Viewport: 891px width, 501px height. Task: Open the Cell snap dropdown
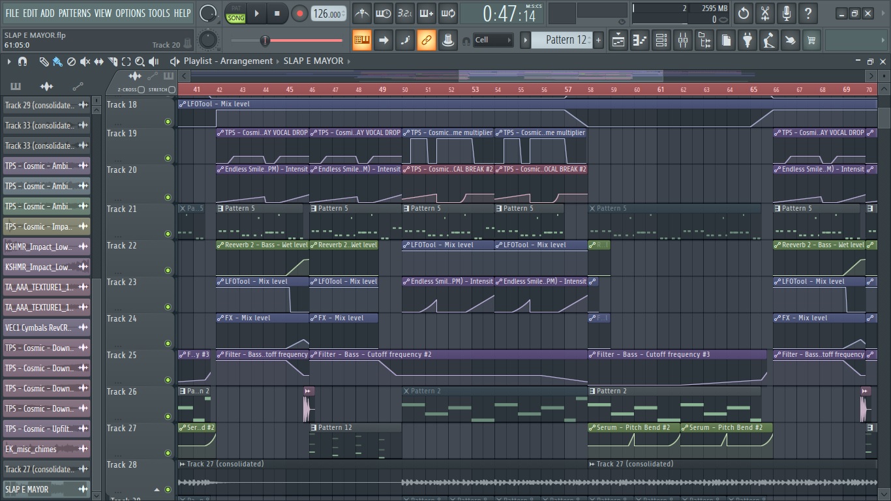tap(493, 40)
